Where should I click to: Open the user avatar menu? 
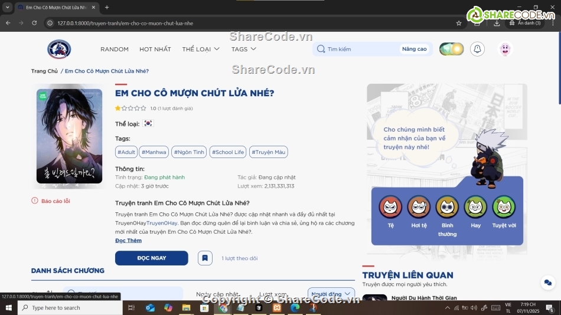pos(505,49)
